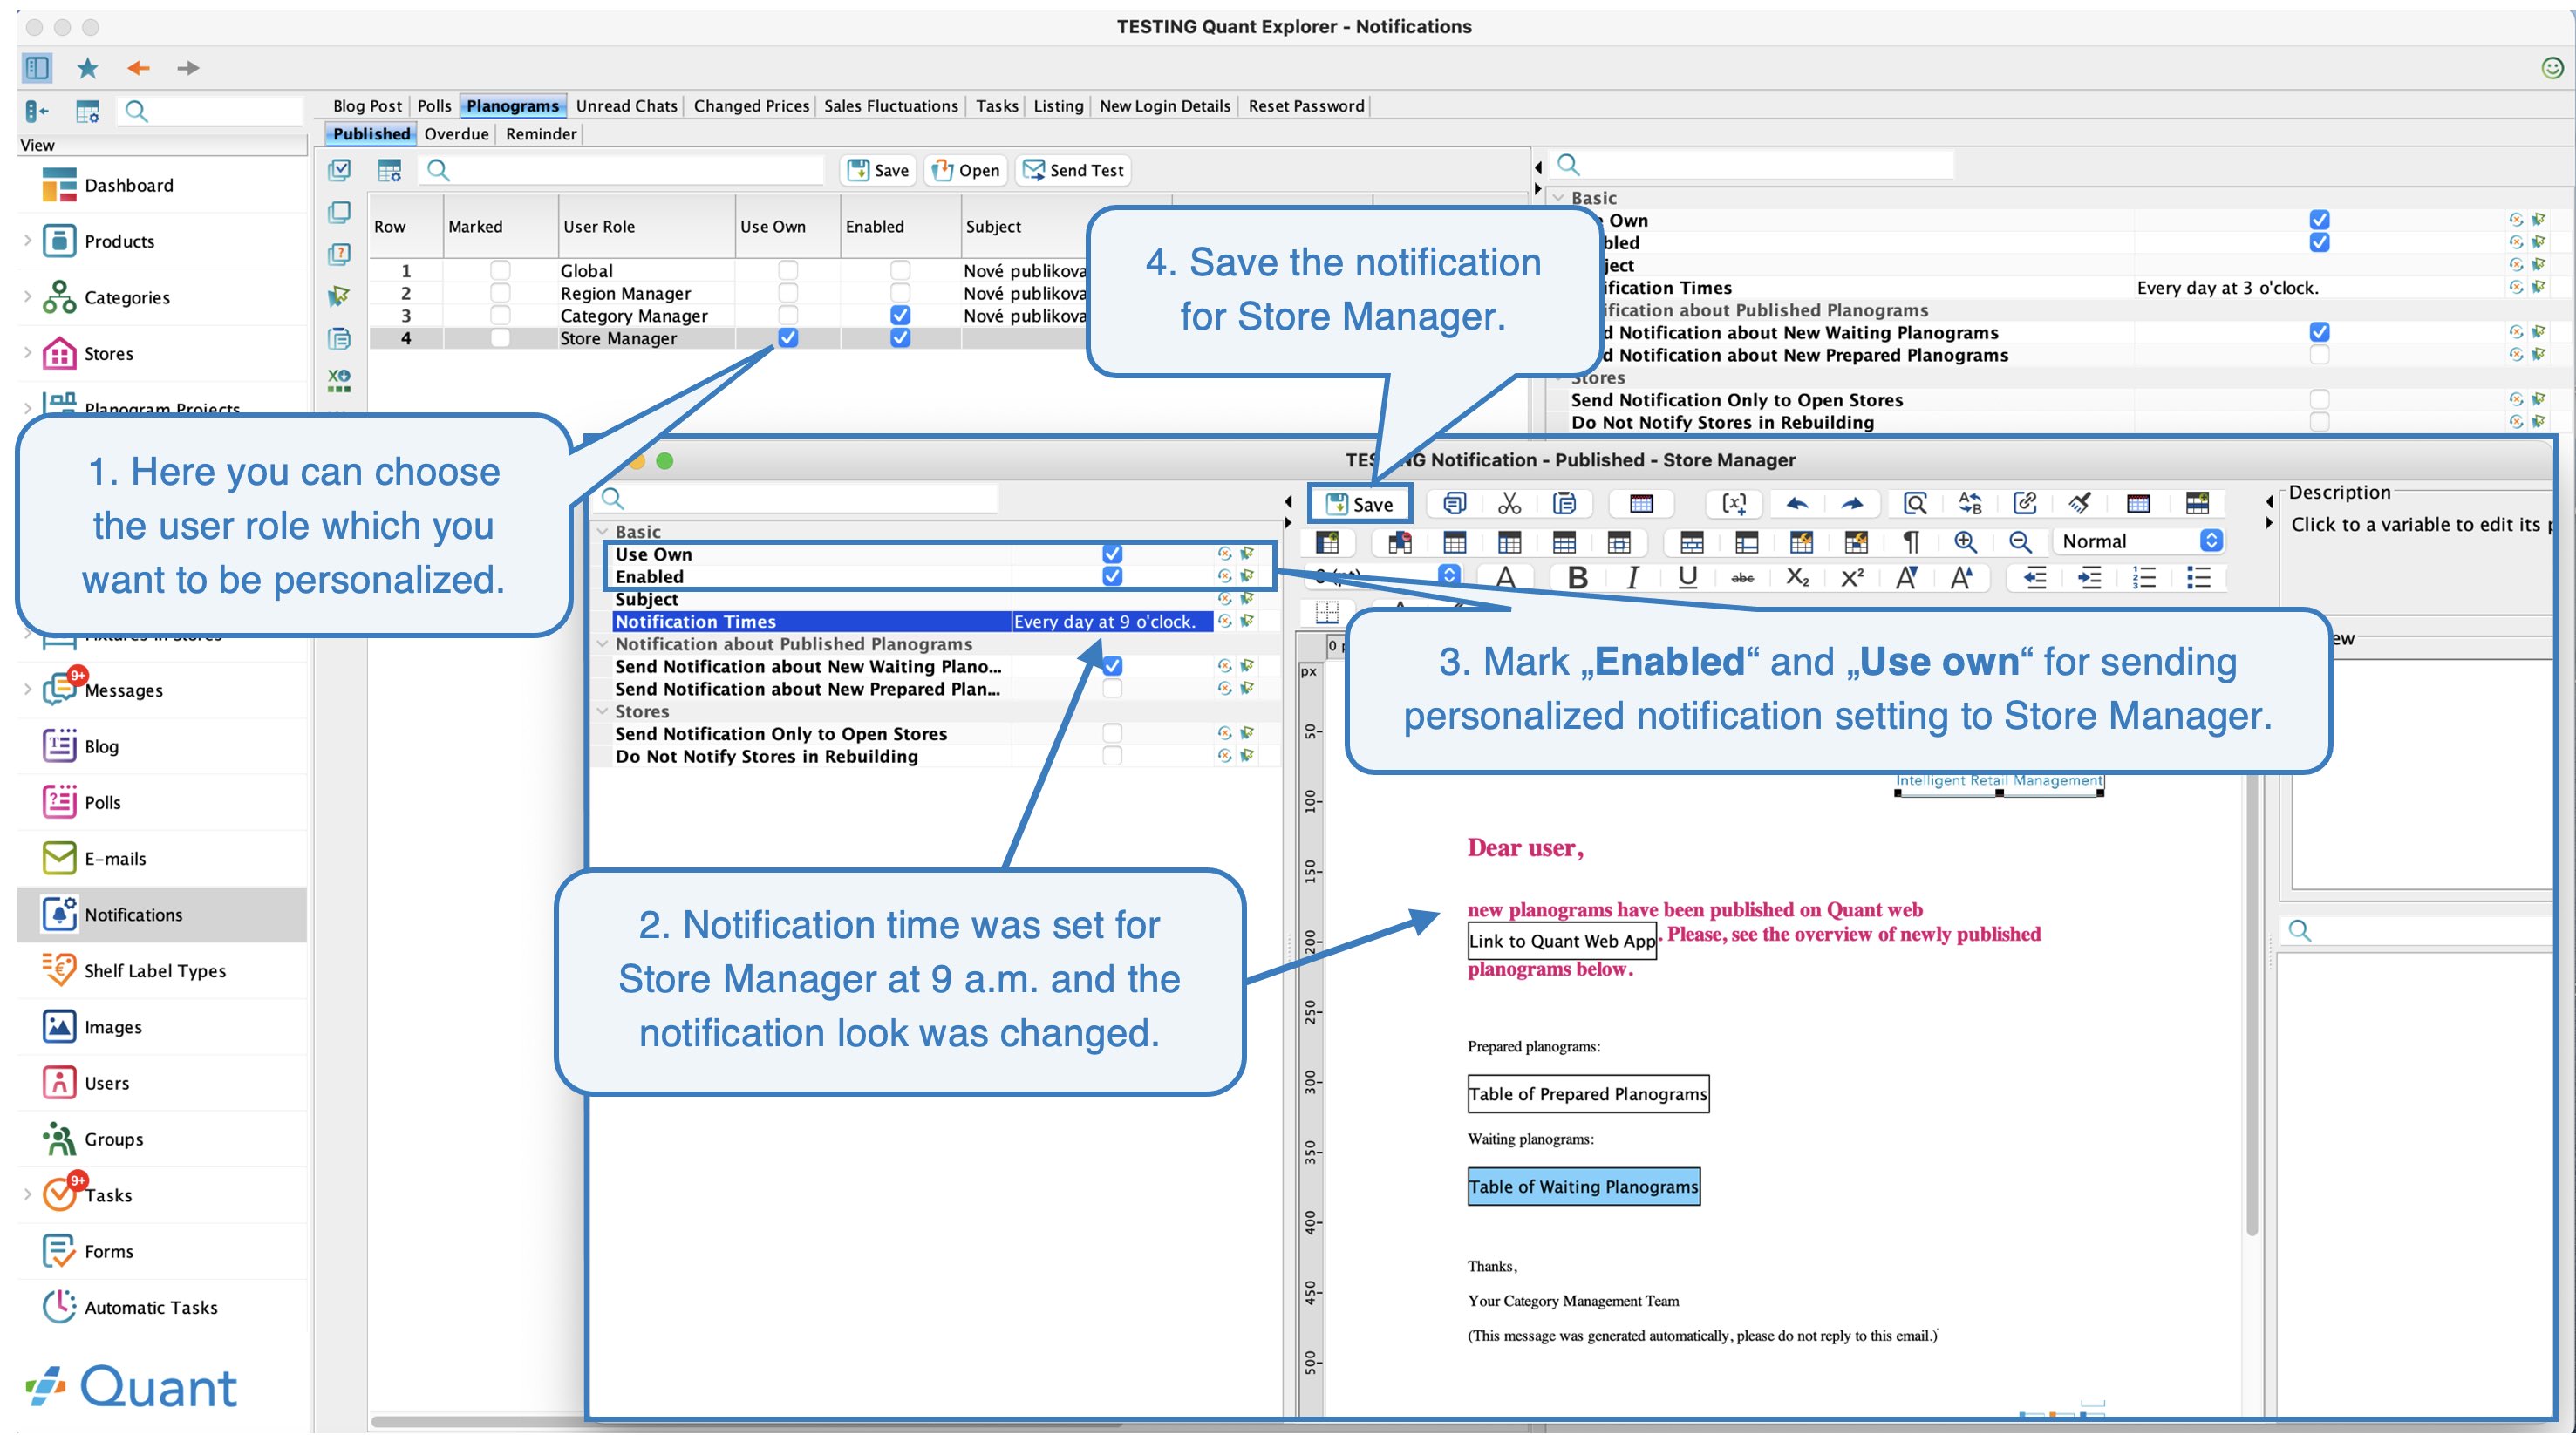Uncheck Enabled in notification dialog
The height and width of the screenshot is (1435, 2576).
tap(1112, 576)
